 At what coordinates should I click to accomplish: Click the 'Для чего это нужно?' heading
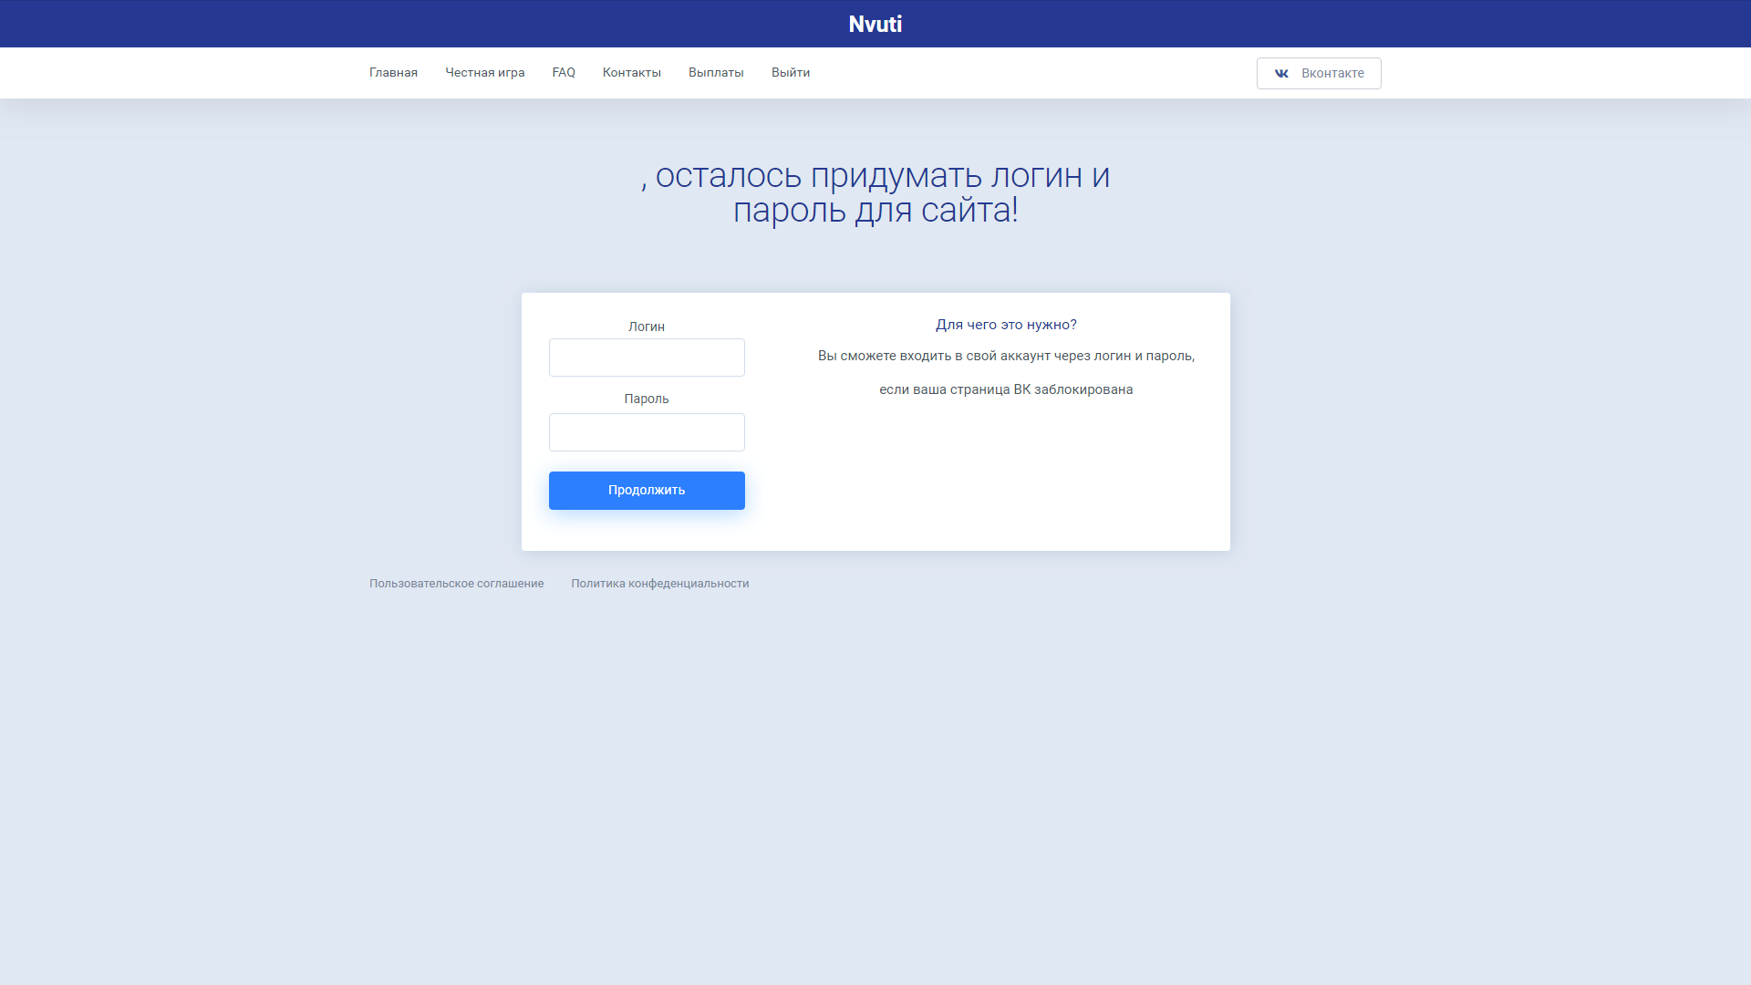1005,325
